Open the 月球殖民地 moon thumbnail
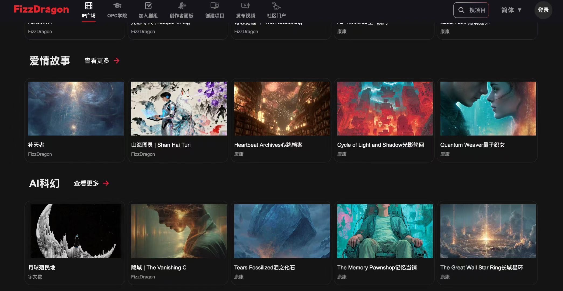 76,231
